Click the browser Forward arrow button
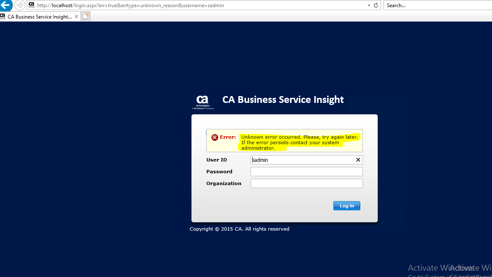Image resolution: width=492 pixels, height=277 pixels. (19, 5)
